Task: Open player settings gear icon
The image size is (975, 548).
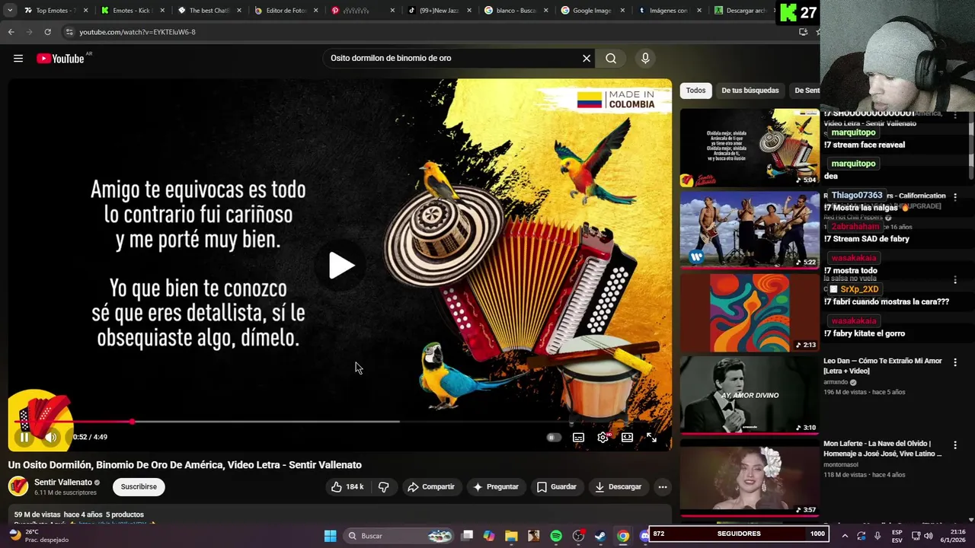Action: (603, 438)
